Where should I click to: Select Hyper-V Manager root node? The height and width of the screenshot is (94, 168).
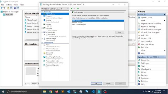[11, 11]
